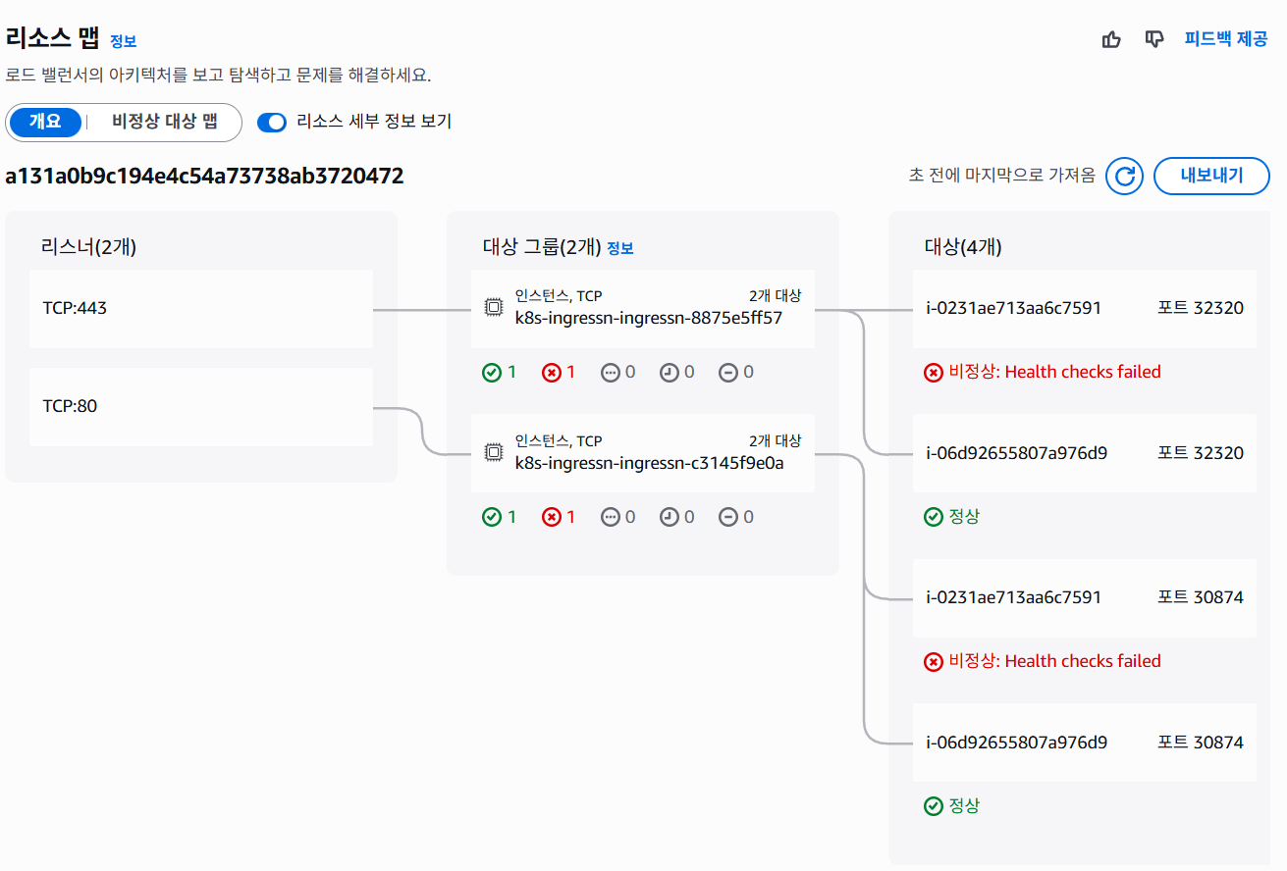Switch to the 비정상 대상 맵 tab

click(x=164, y=123)
